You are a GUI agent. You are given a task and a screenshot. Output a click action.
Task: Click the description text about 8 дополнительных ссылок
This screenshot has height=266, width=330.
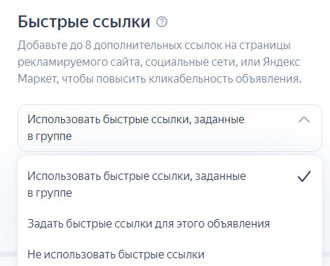coord(159,62)
